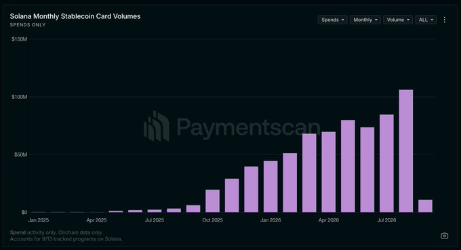Click the Apr 2025 axis label
The width and height of the screenshot is (461, 250).
pos(96,220)
